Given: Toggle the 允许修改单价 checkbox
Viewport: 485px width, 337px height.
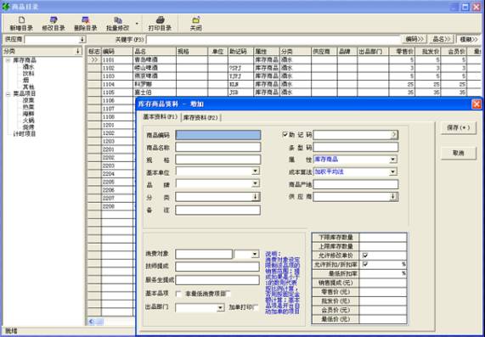Looking at the screenshot, I should coord(365,256).
